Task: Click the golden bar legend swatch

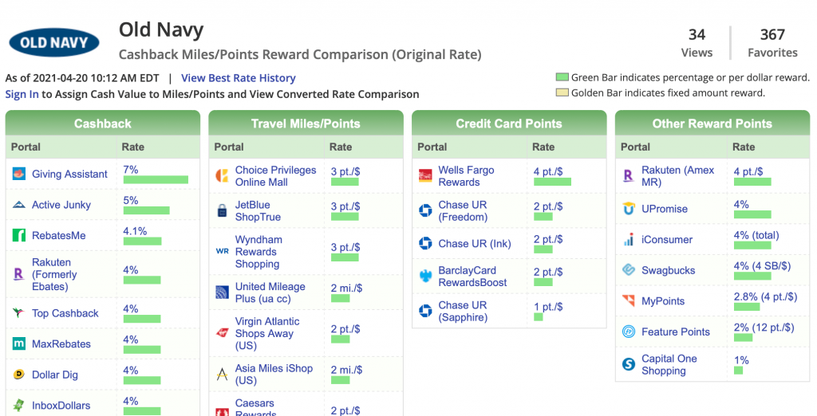Action: click(562, 93)
